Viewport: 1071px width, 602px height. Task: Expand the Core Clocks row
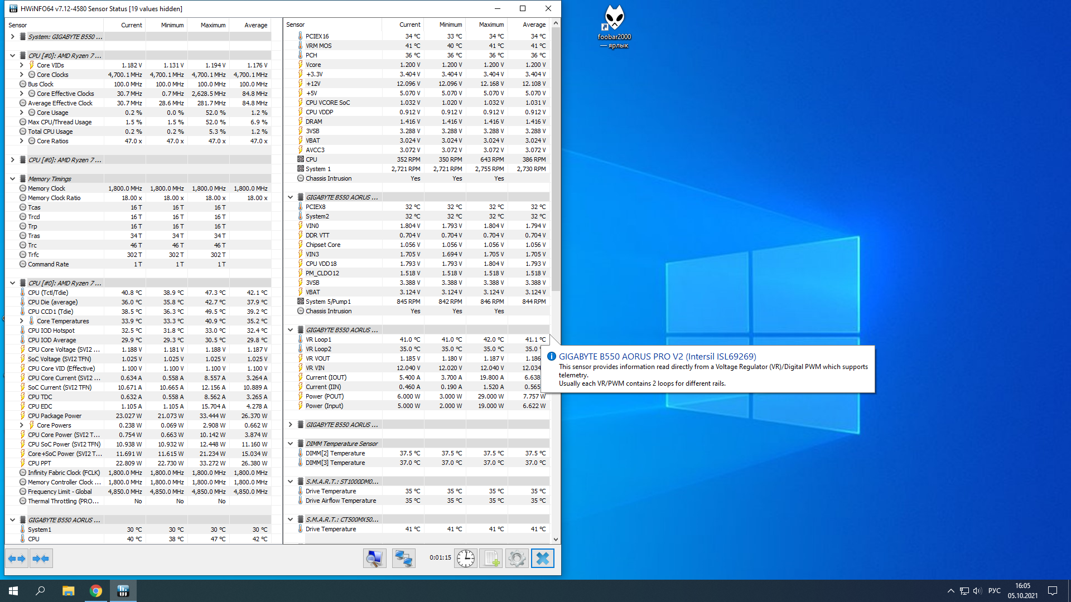pyautogui.click(x=22, y=75)
